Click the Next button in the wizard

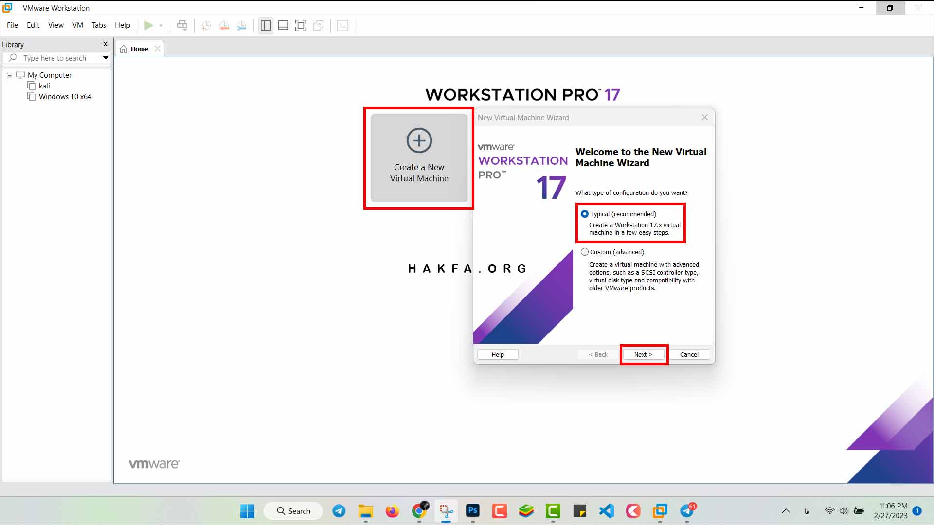tap(643, 354)
